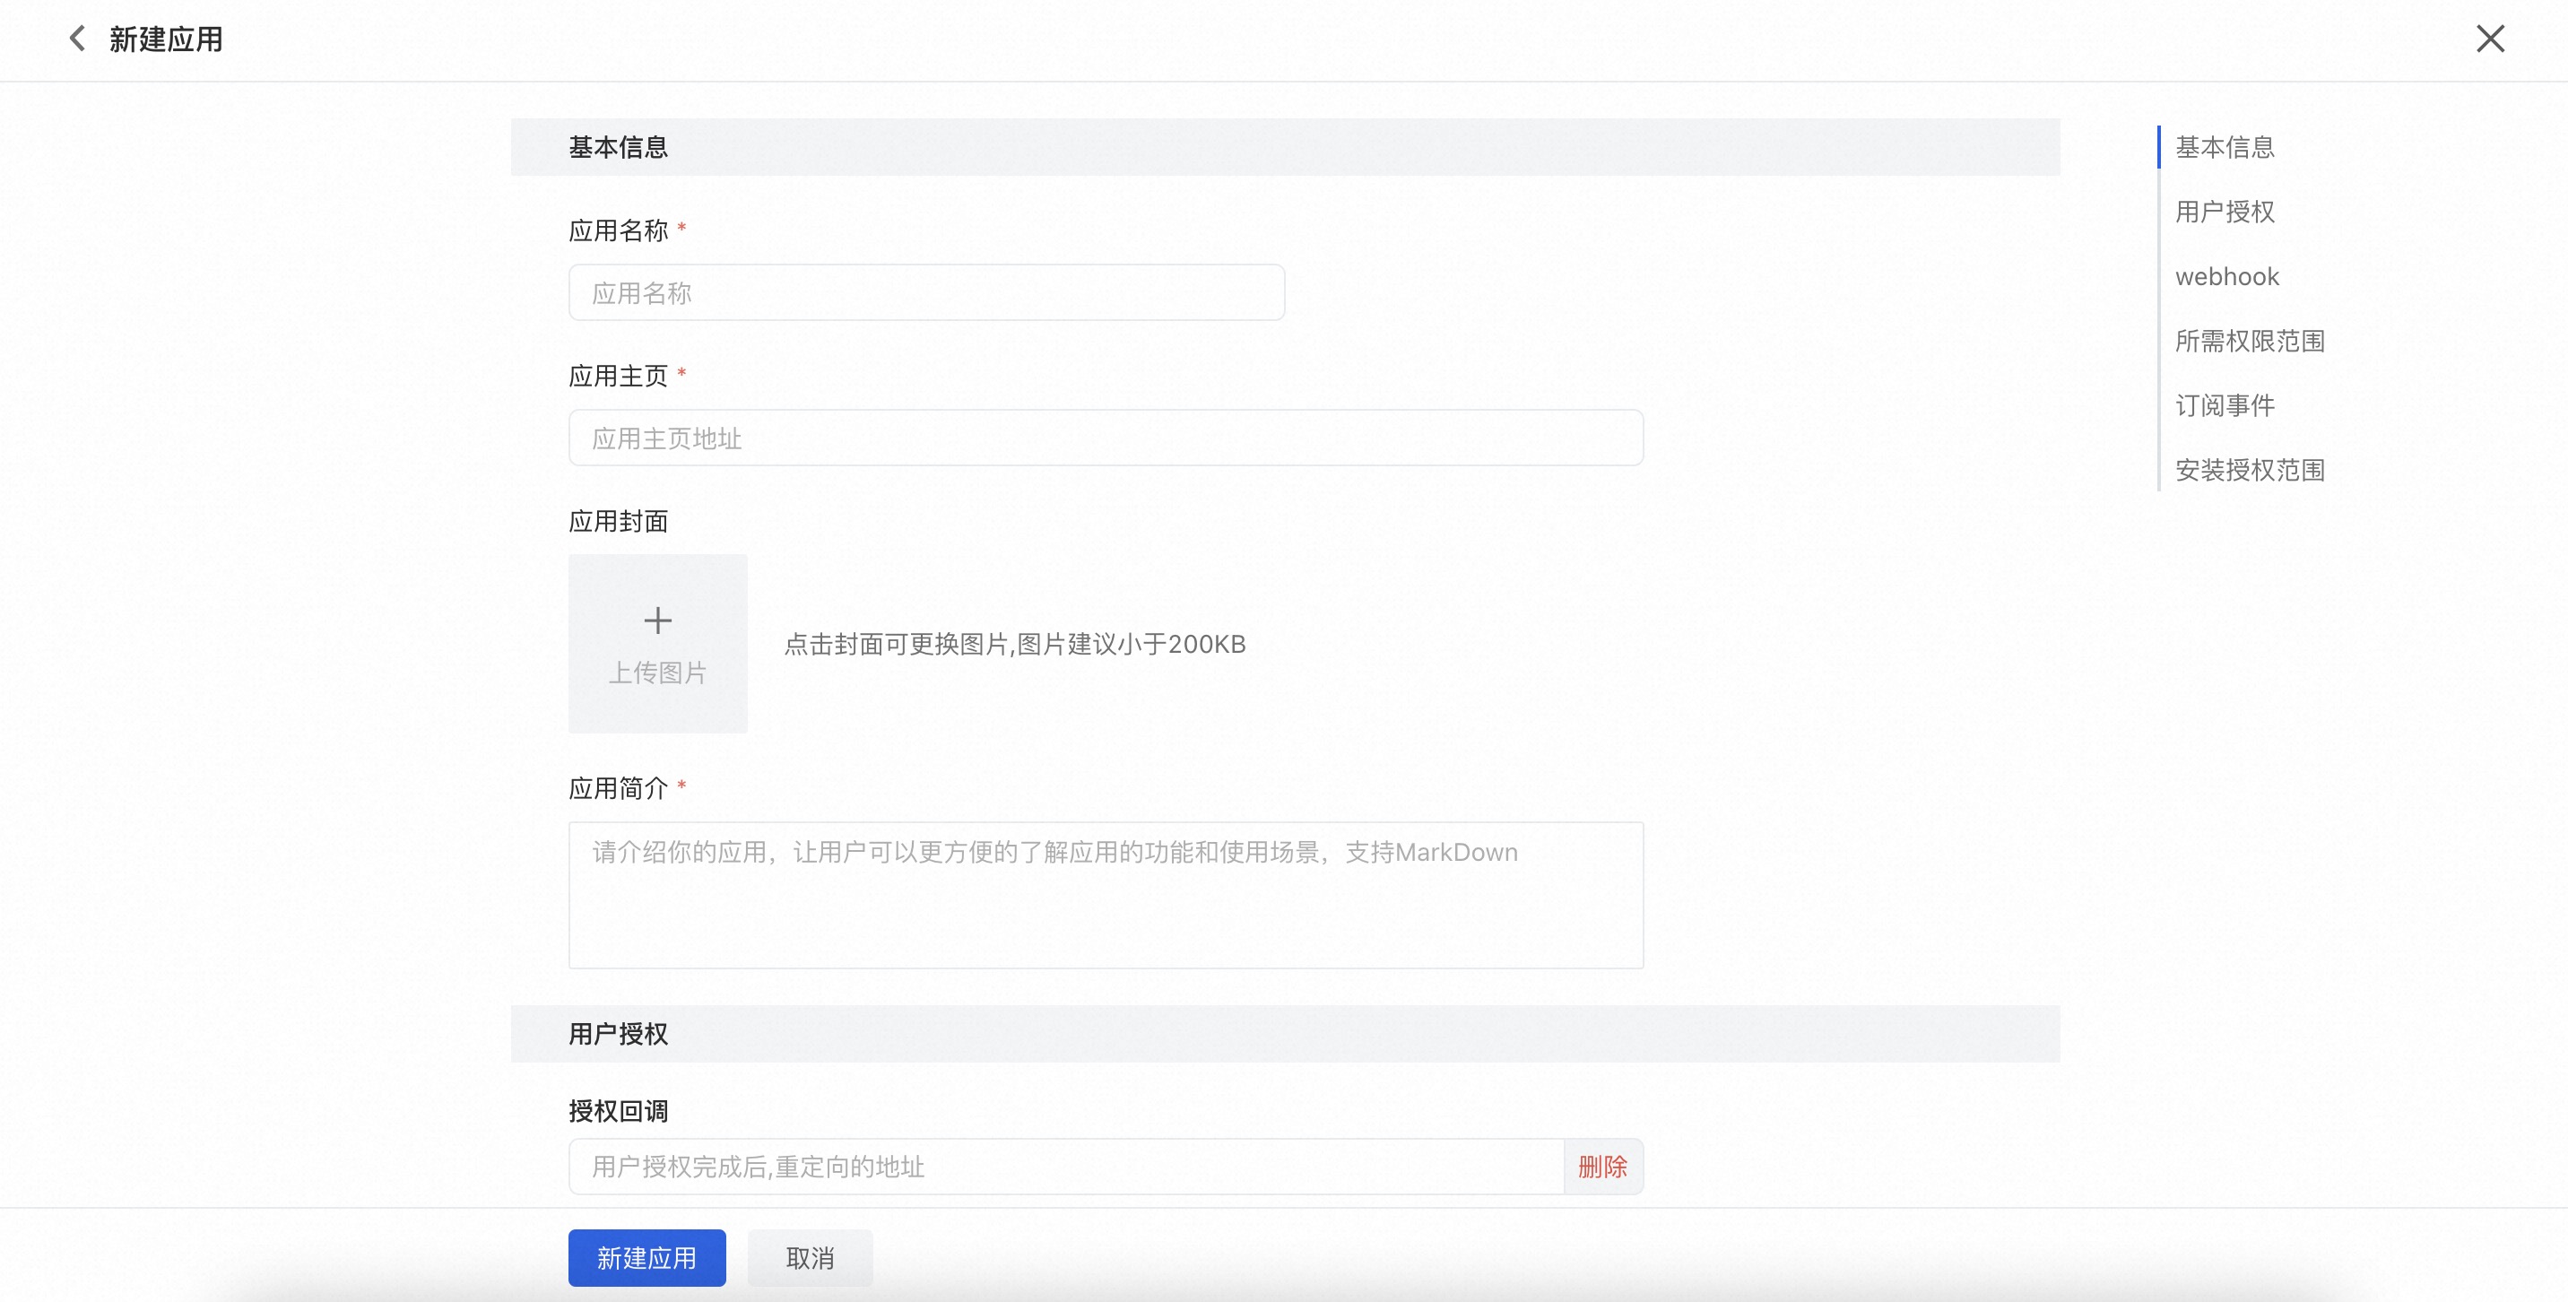Click the red 删除 button beside callback field

pyautogui.click(x=1603, y=1167)
